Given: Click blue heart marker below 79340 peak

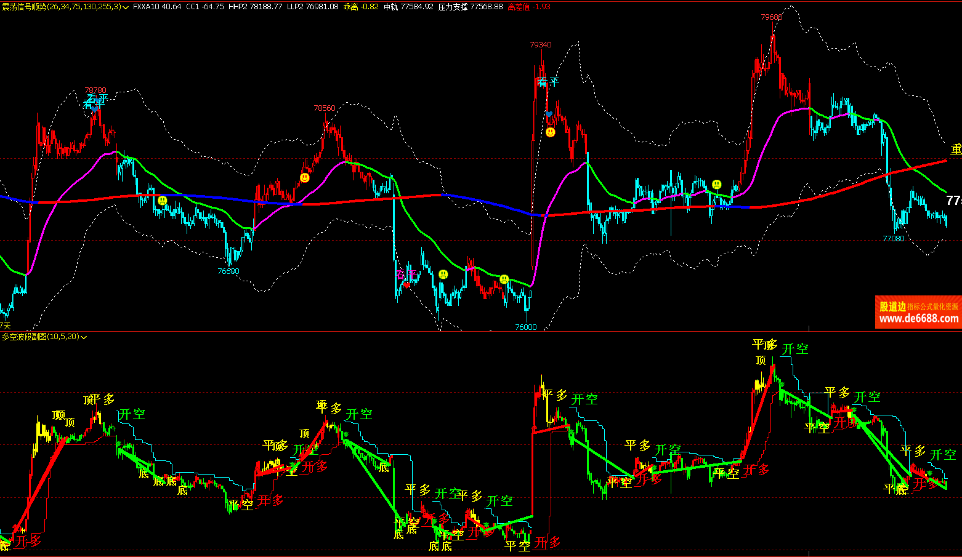Looking at the screenshot, I should click(x=549, y=114).
